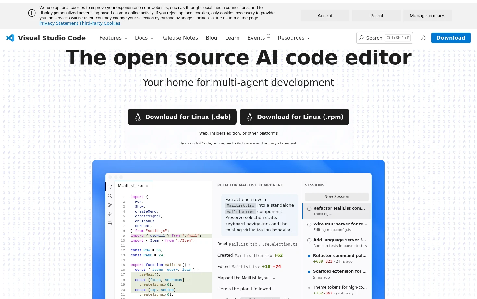The width and height of the screenshot is (477, 299).
Task: Click the Visual Studio Code brand name
Action: coord(52,38)
